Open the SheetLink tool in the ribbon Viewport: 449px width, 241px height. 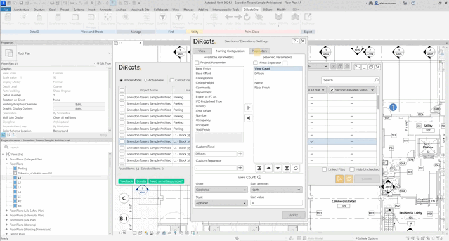(x=8, y=20)
